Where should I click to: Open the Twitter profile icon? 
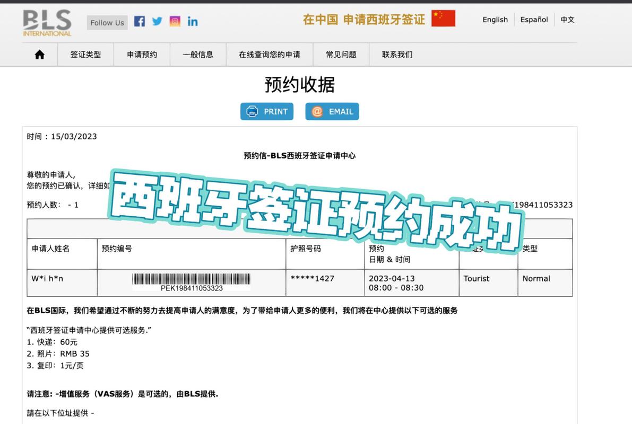click(x=157, y=21)
